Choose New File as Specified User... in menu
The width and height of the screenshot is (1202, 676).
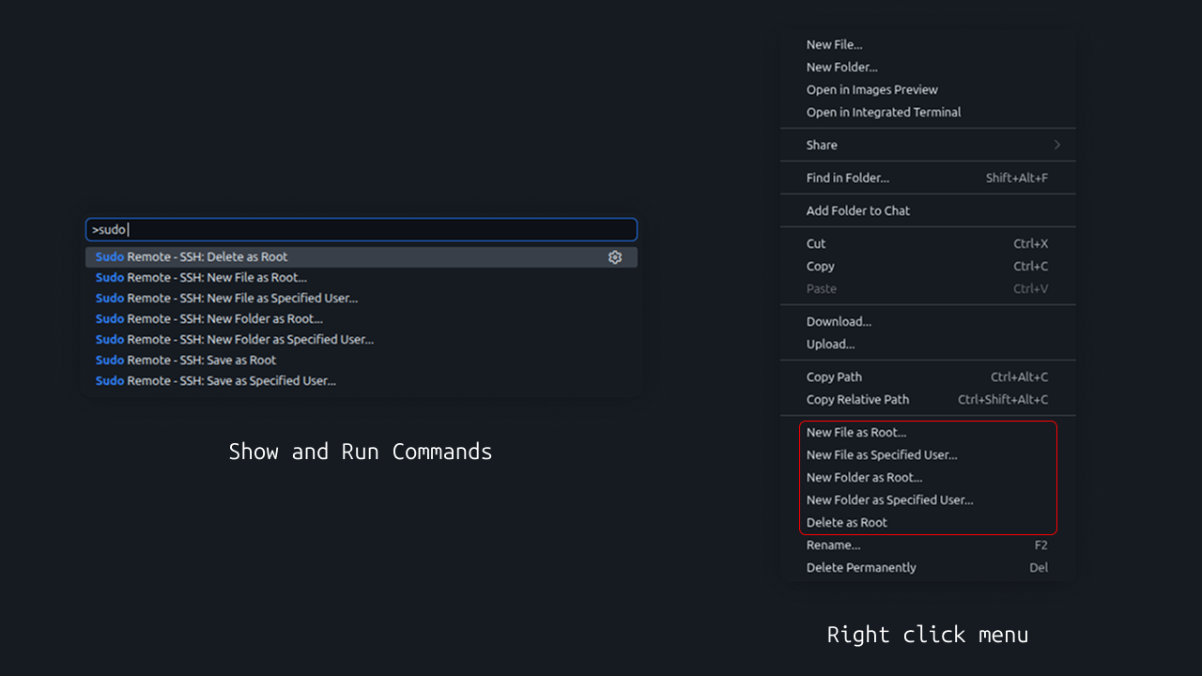click(928, 455)
